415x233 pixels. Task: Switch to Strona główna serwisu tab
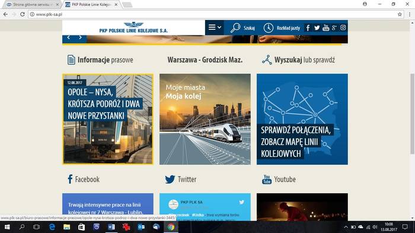[31, 5]
